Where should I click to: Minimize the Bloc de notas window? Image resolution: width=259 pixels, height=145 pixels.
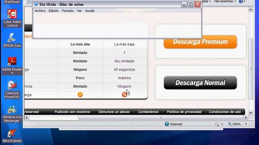184,4
